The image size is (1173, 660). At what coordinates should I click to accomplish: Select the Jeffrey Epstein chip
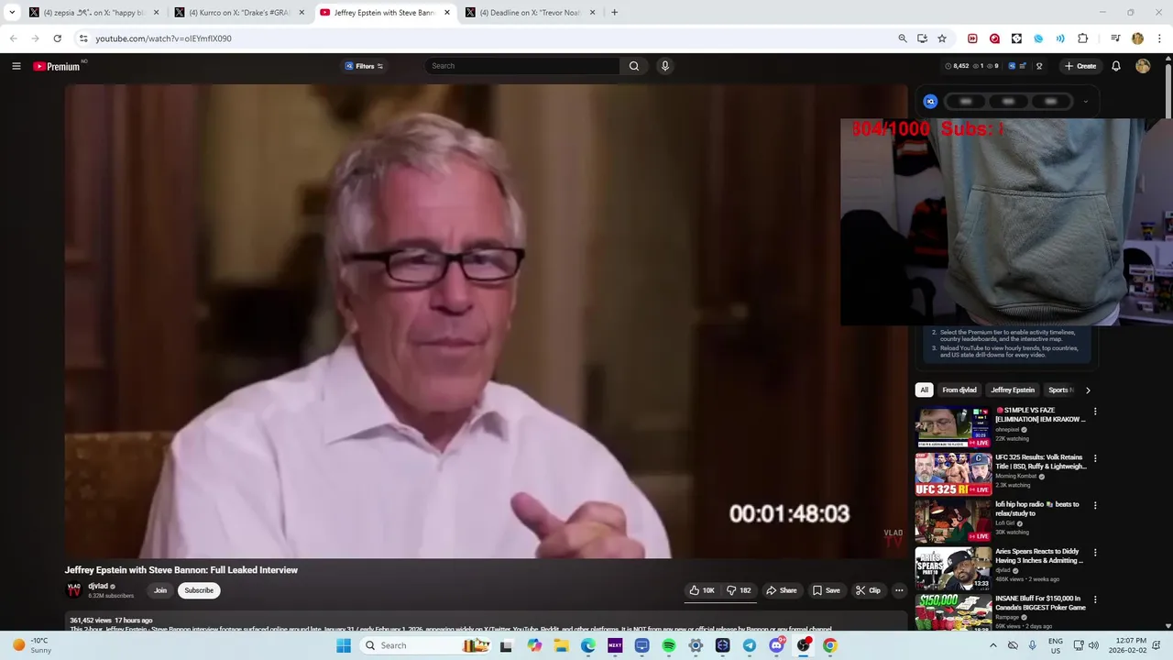click(x=1013, y=390)
